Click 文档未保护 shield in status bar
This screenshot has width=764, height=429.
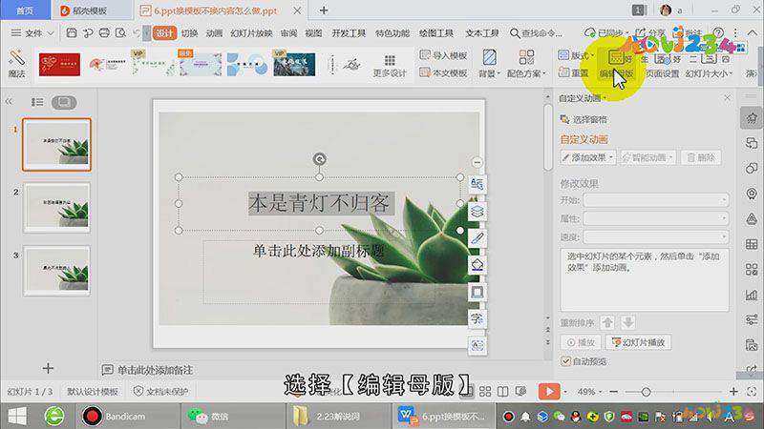click(160, 391)
